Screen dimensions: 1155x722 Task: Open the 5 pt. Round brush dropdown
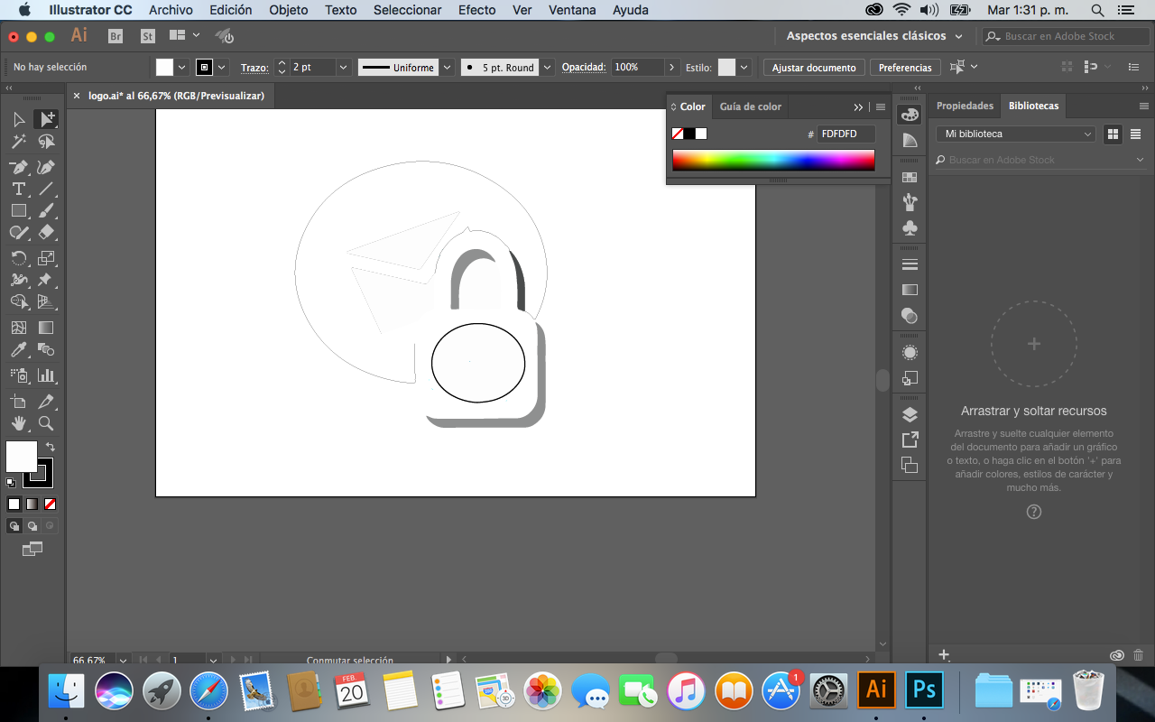coord(548,68)
